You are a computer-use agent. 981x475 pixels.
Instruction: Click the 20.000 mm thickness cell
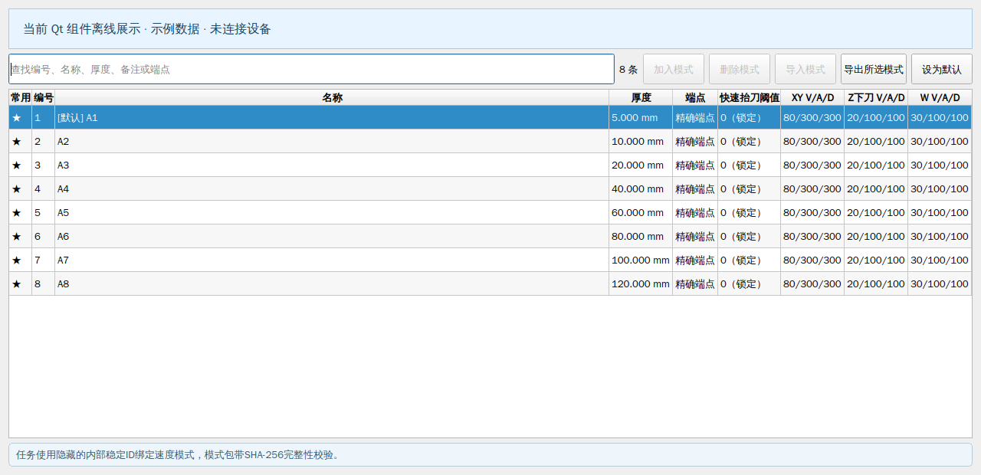[641, 165]
